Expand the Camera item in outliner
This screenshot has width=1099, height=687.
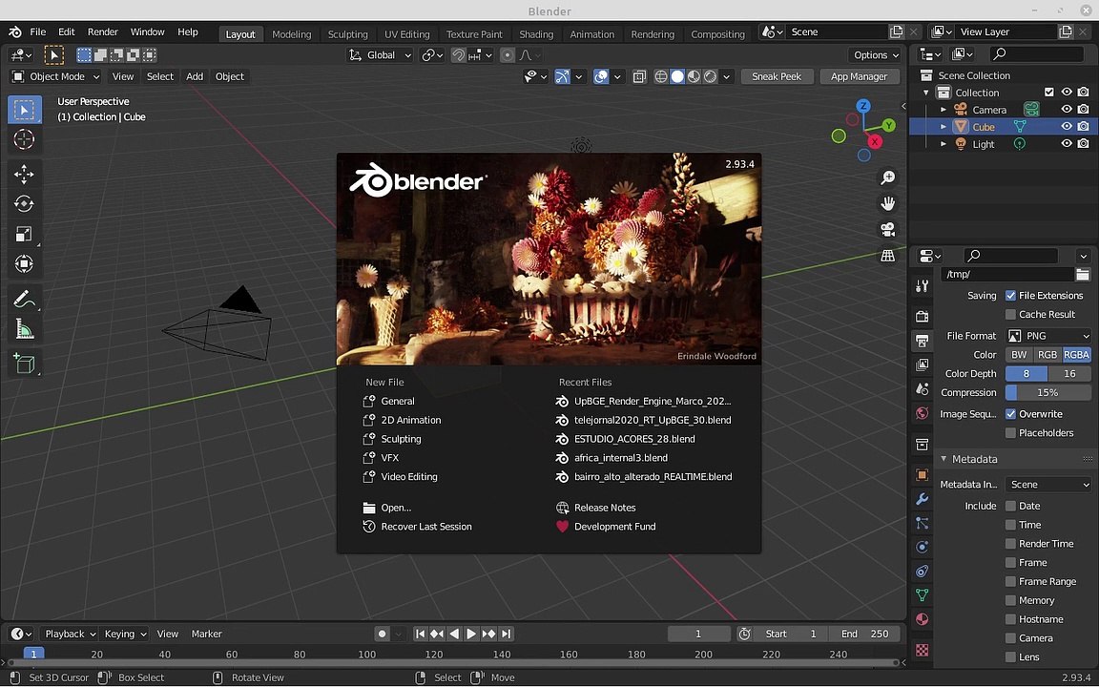pyautogui.click(x=943, y=110)
